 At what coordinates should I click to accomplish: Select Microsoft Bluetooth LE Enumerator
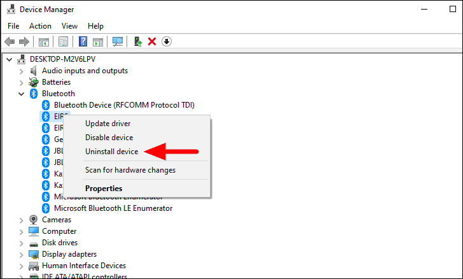pos(113,208)
